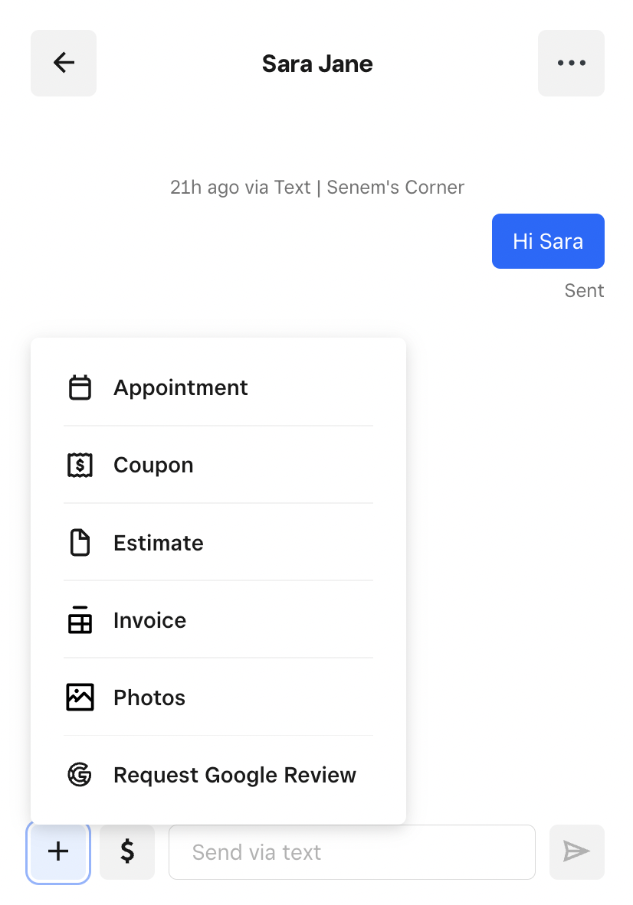Tap the Appointment calendar icon
This screenshot has width=633, height=905.
click(x=80, y=387)
